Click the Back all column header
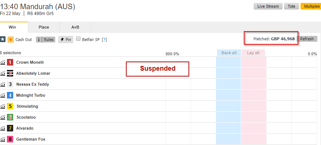 [229, 53]
